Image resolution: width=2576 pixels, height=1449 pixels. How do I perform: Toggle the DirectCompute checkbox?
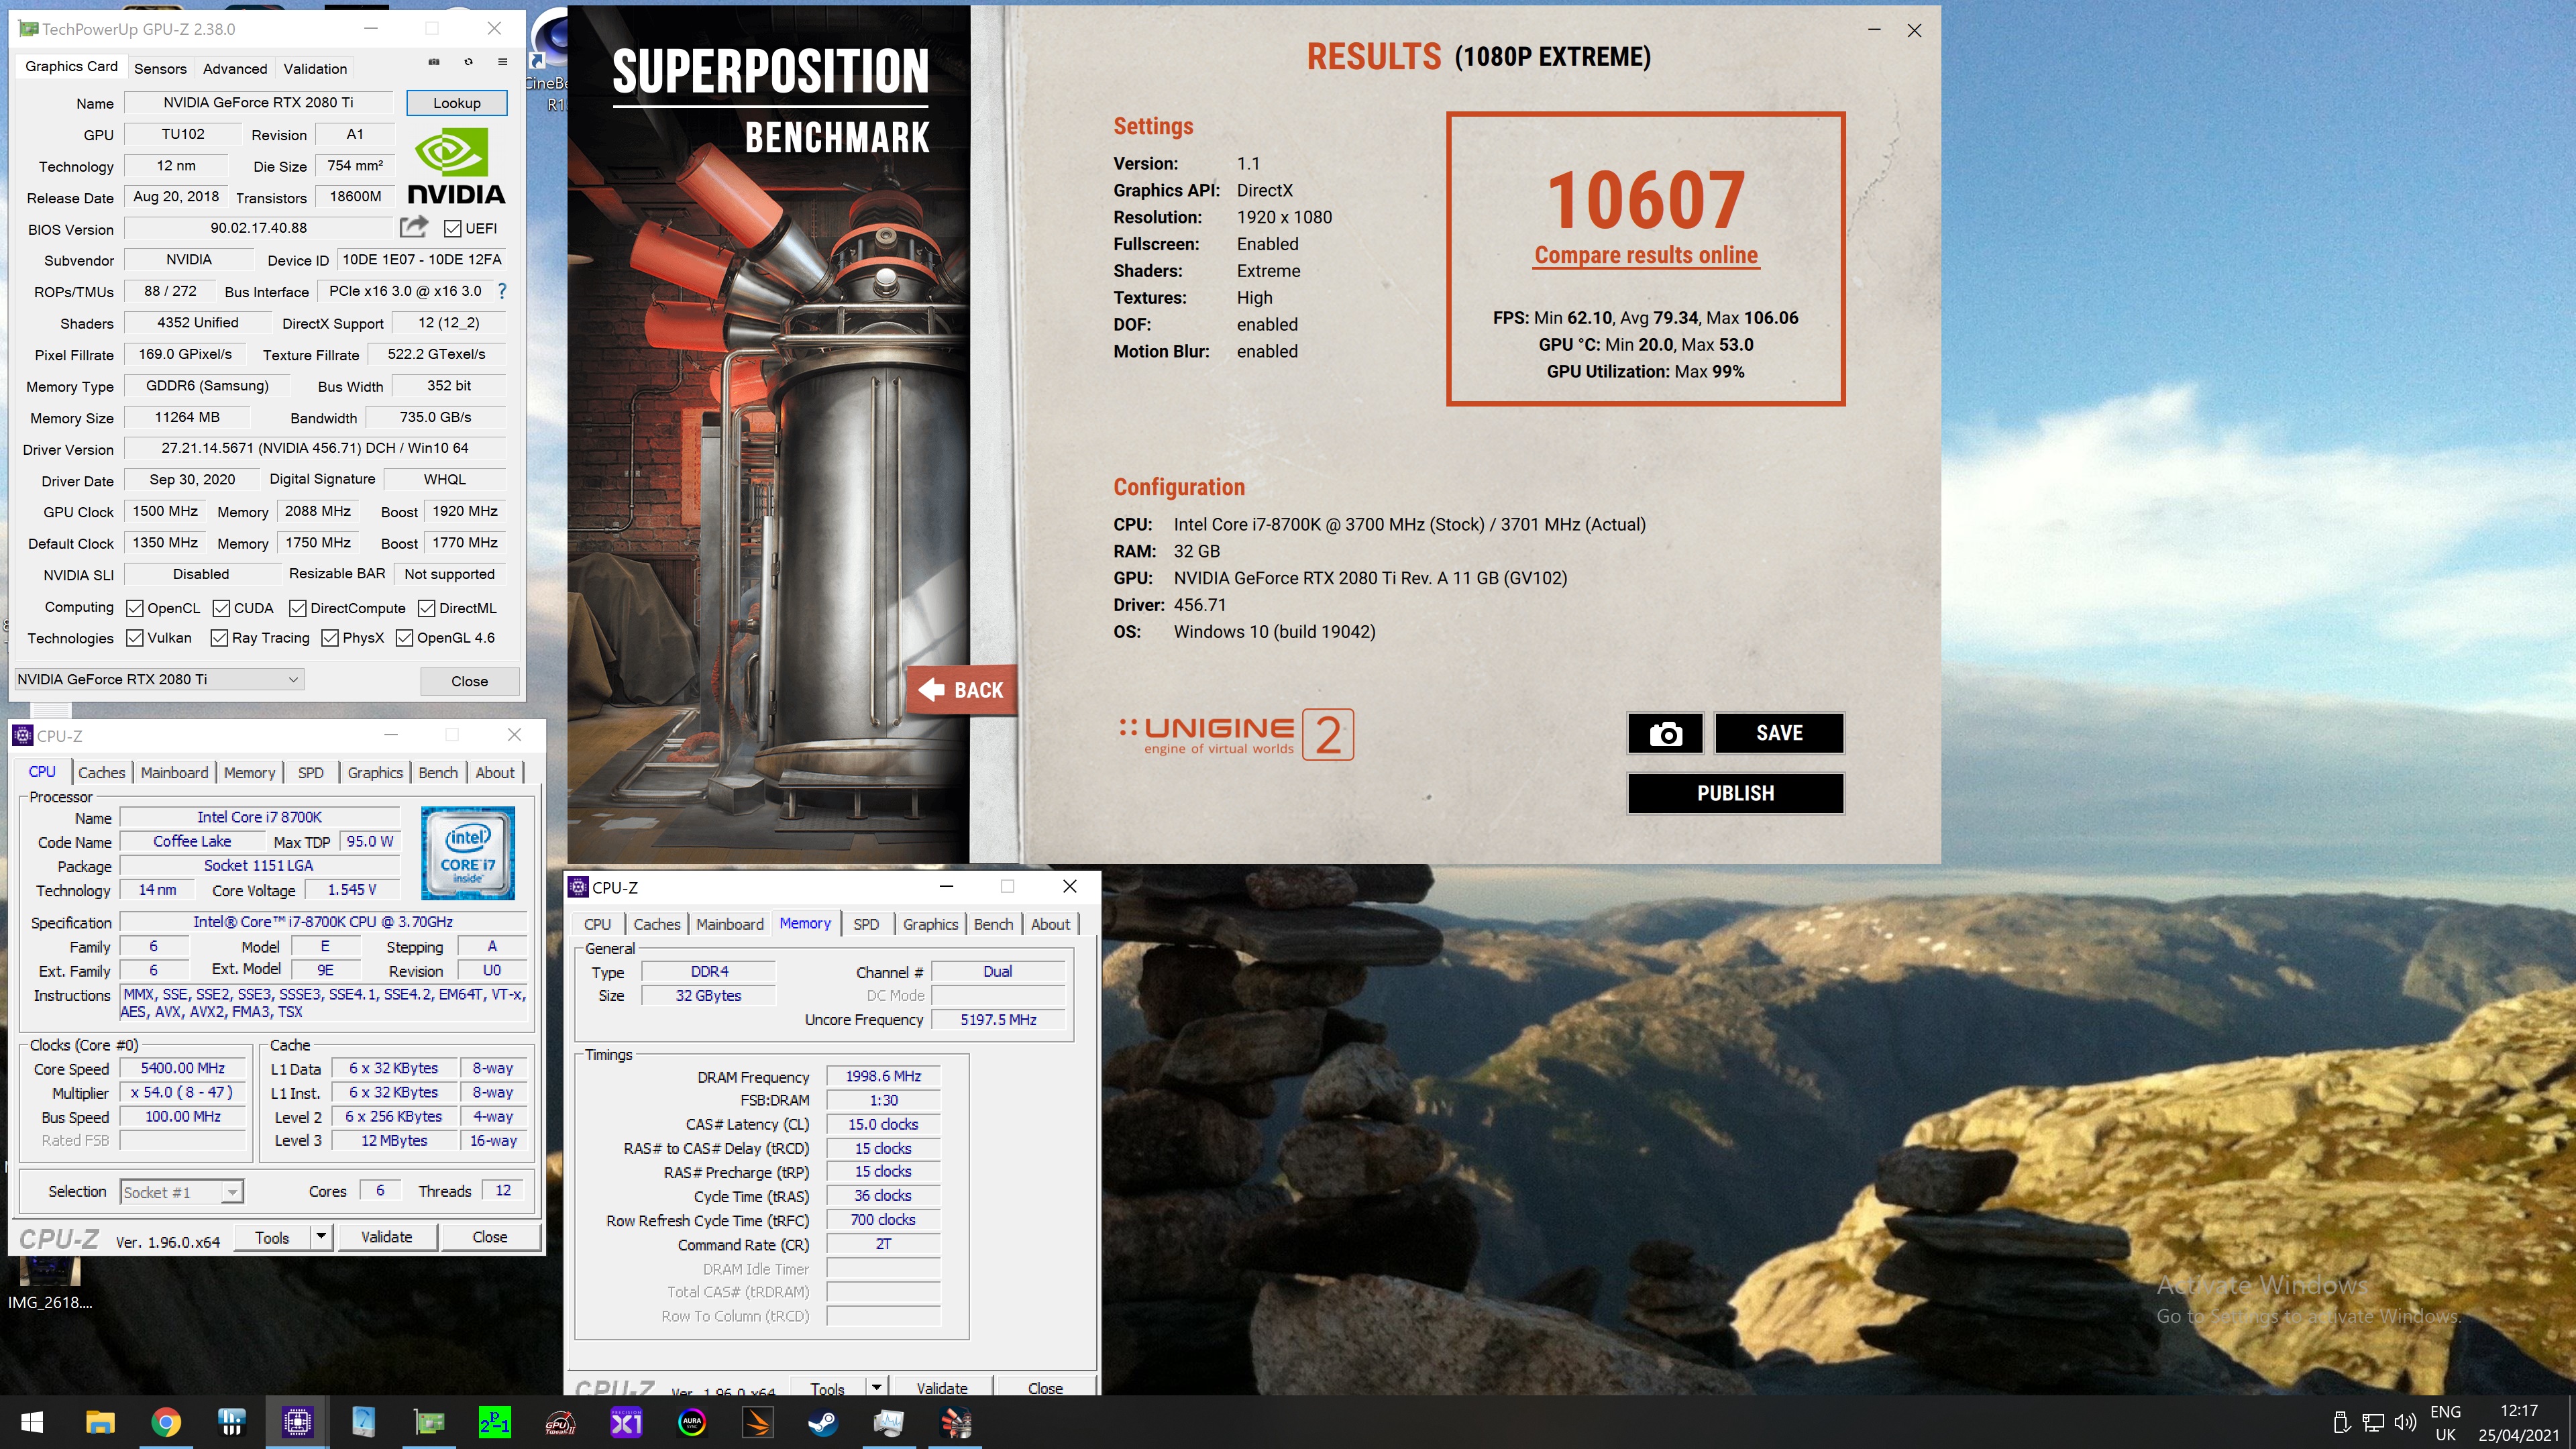[x=297, y=608]
